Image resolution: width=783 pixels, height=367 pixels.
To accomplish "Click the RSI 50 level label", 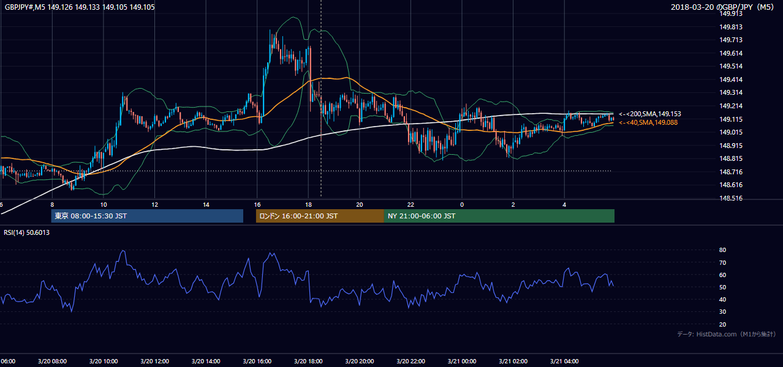I will click(x=722, y=287).
